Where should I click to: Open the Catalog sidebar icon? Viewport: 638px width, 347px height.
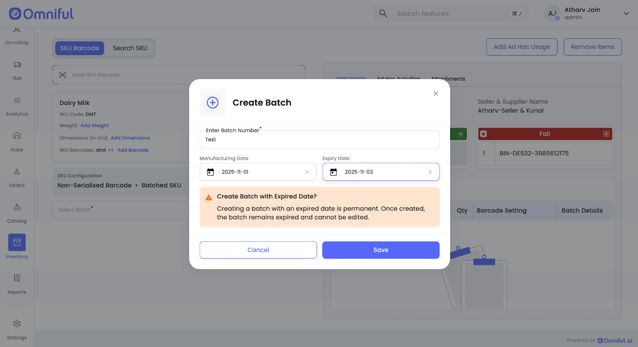pyautogui.click(x=17, y=207)
